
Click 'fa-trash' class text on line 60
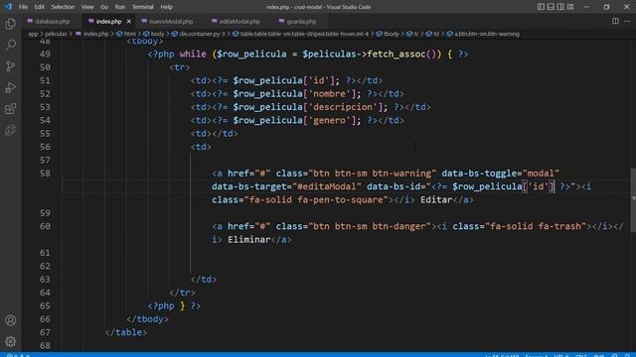[x=559, y=226]
